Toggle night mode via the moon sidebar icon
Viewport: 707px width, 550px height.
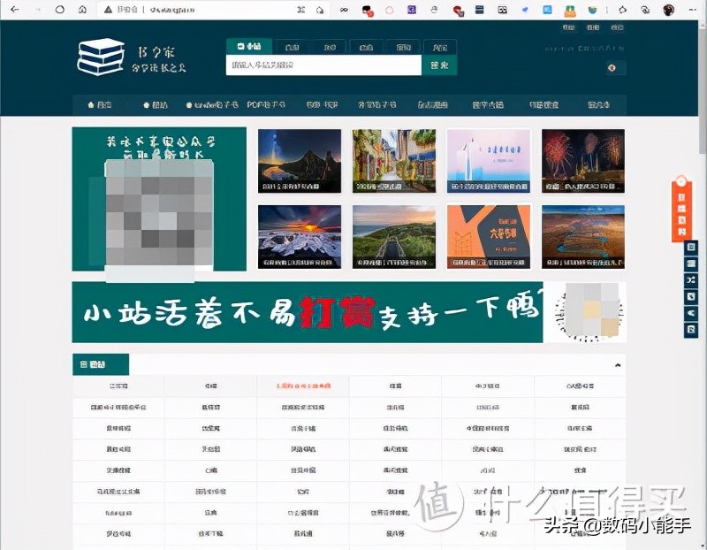click(690, 296)
